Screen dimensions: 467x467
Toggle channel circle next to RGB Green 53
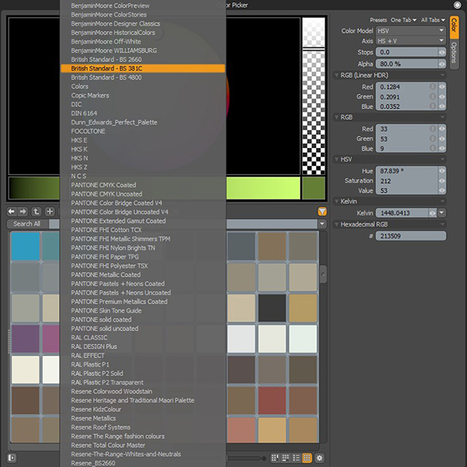pos(433,139)
